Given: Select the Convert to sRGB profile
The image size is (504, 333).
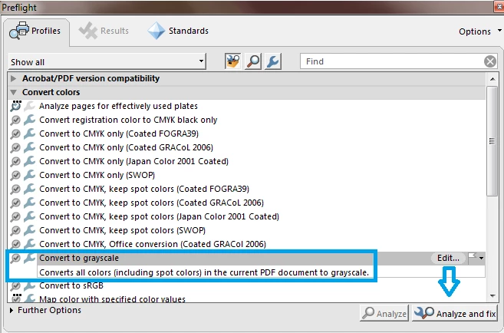Looking at the screenshot, I should pos(71,285).
